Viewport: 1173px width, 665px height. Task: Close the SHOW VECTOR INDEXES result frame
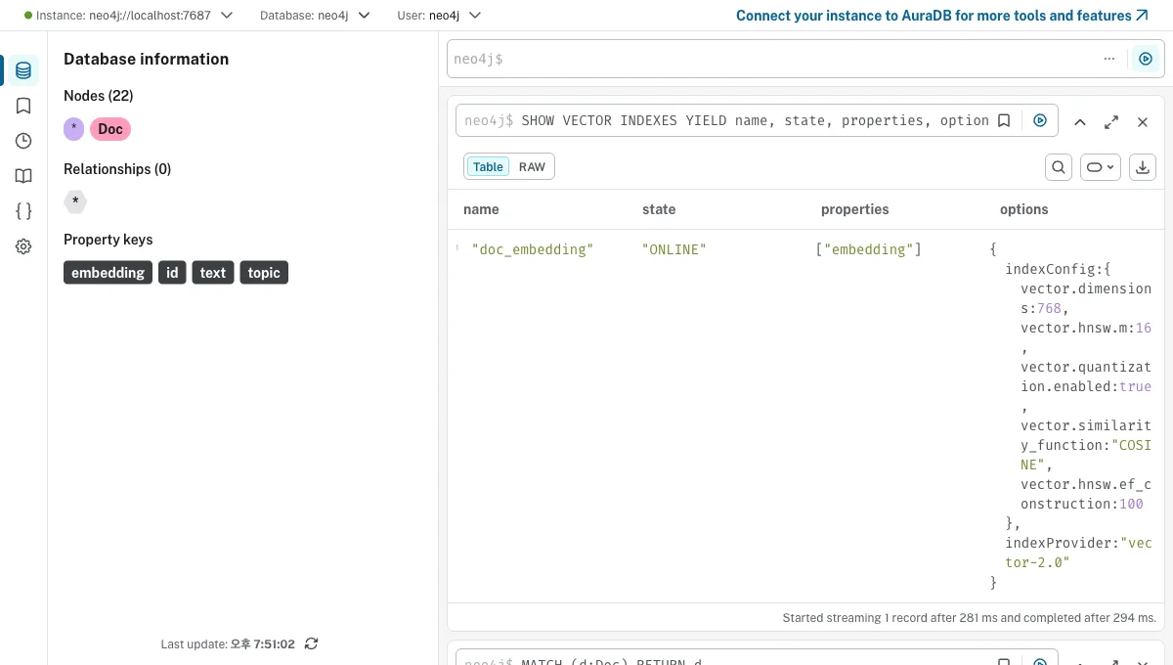[x=1143, y=122]
